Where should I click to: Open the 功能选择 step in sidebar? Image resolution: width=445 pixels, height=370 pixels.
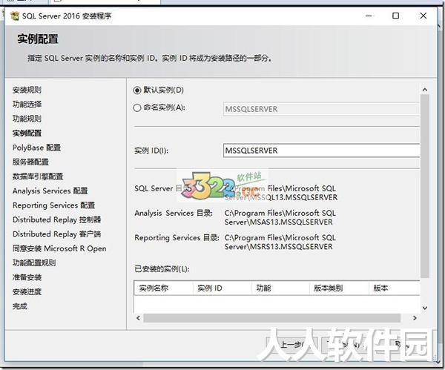[x=27, y=105]
